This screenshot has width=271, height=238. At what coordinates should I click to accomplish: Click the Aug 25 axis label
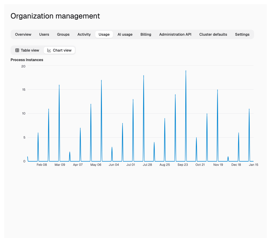click(165, 165)
